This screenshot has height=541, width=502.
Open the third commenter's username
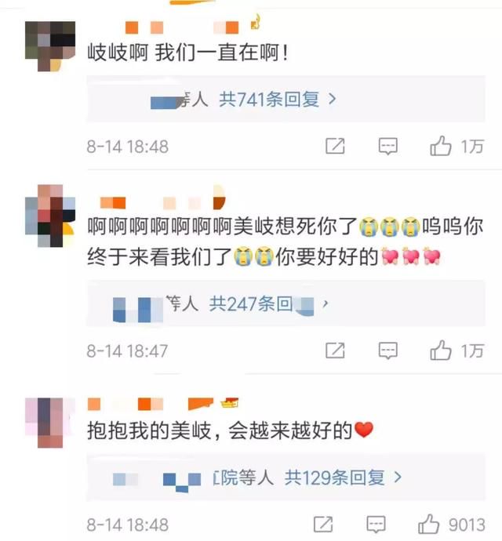tap(163, 404)
